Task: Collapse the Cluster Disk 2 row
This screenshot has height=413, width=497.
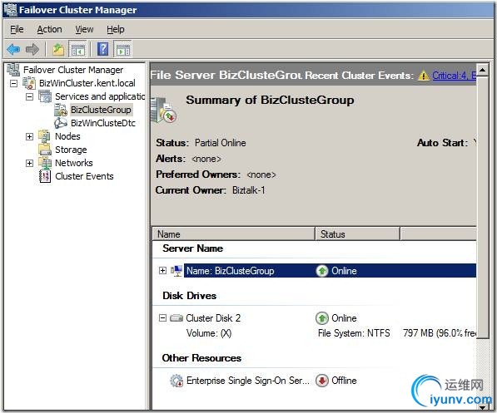Action: tap(162, 317)
